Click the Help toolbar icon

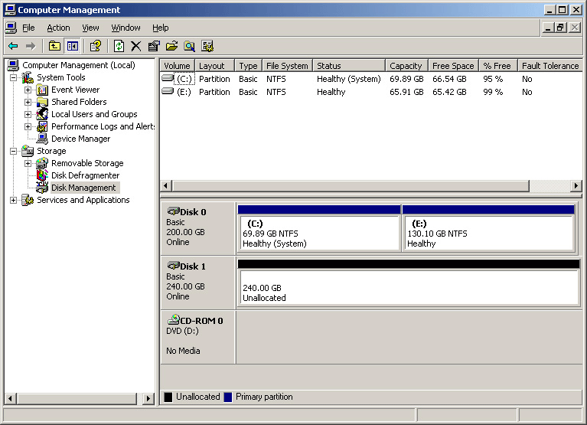coord(96,46)
